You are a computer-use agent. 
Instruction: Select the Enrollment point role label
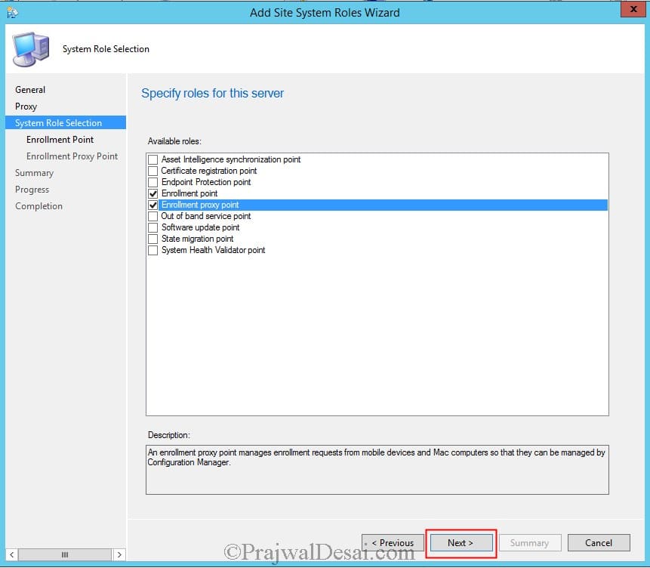pyautogui.click(x=189, y=194)
